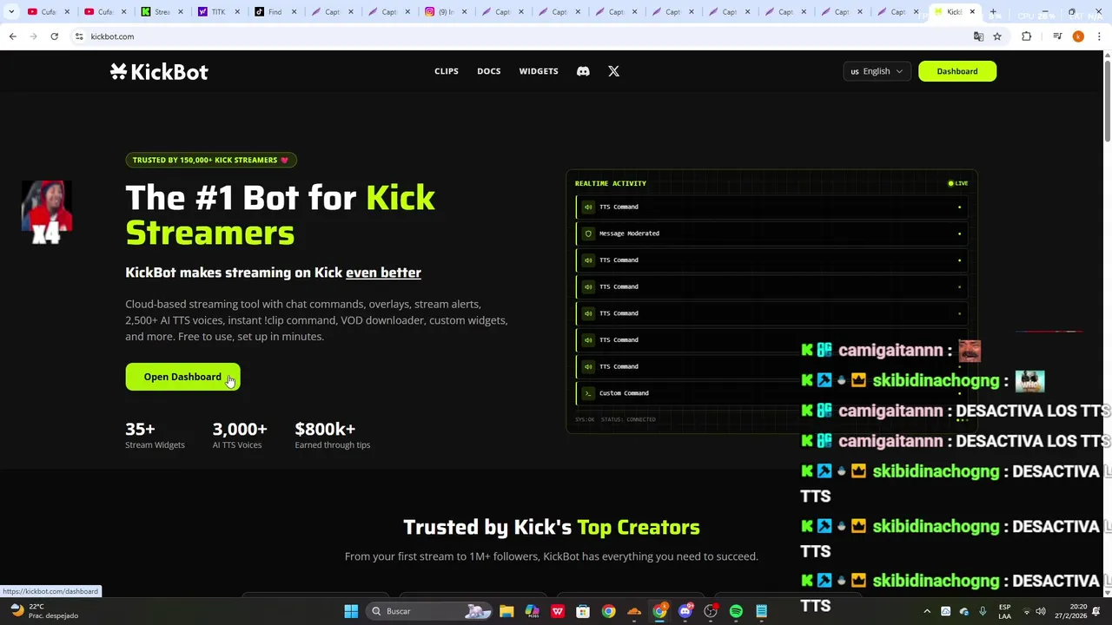This screenshot has height=625, width=1112.
Task: Close the active KickBot browser tab
Action: pyautogui.click(x=972, y=12)
